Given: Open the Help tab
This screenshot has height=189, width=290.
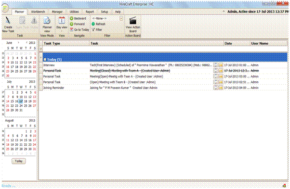Looking at the screenshot, I should click(x=118, y=12).
